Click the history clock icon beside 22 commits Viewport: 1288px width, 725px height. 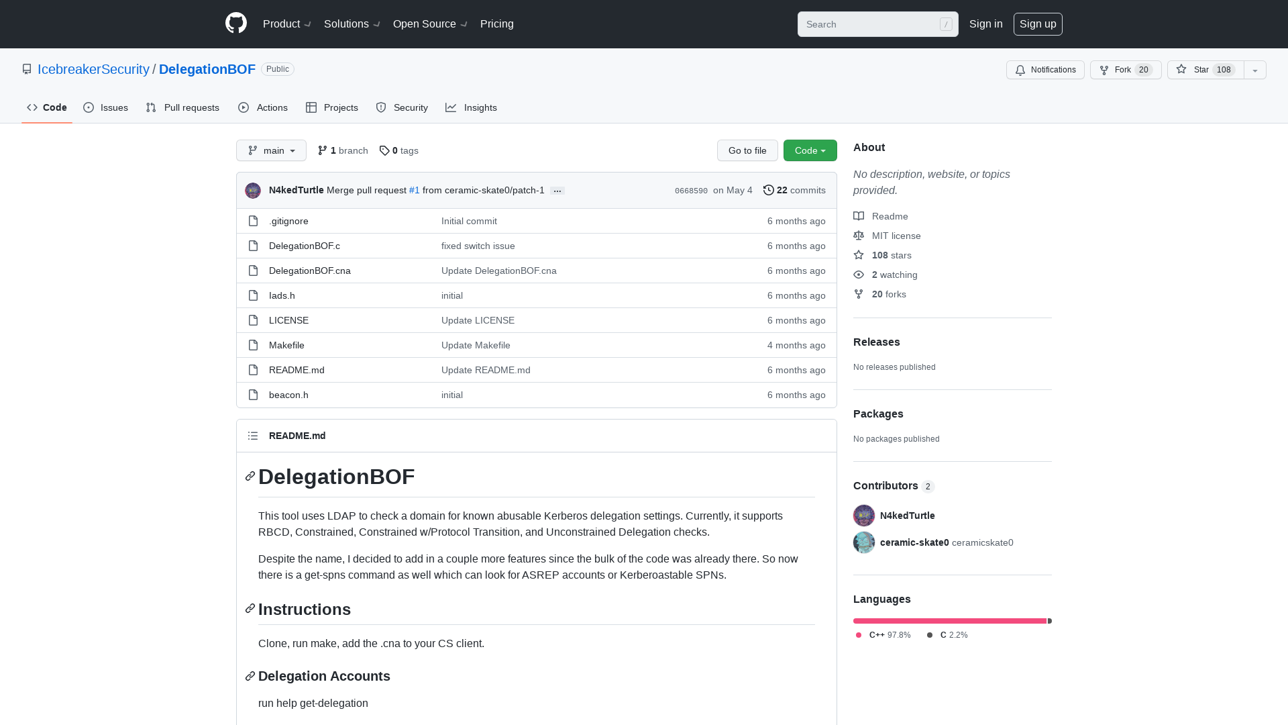coord(769,190)
